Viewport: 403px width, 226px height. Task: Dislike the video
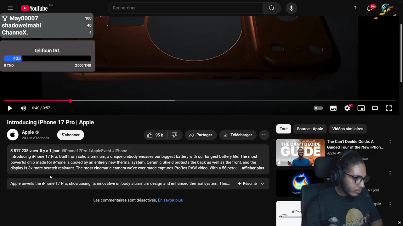coord(174,135)
